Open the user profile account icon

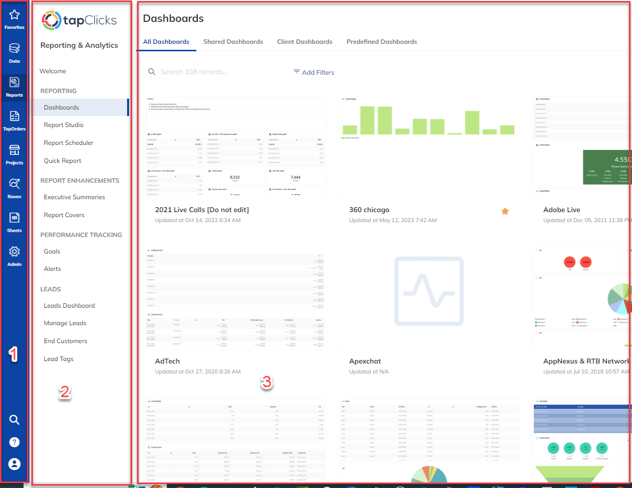pyautogui.click(x=14, y=464)
